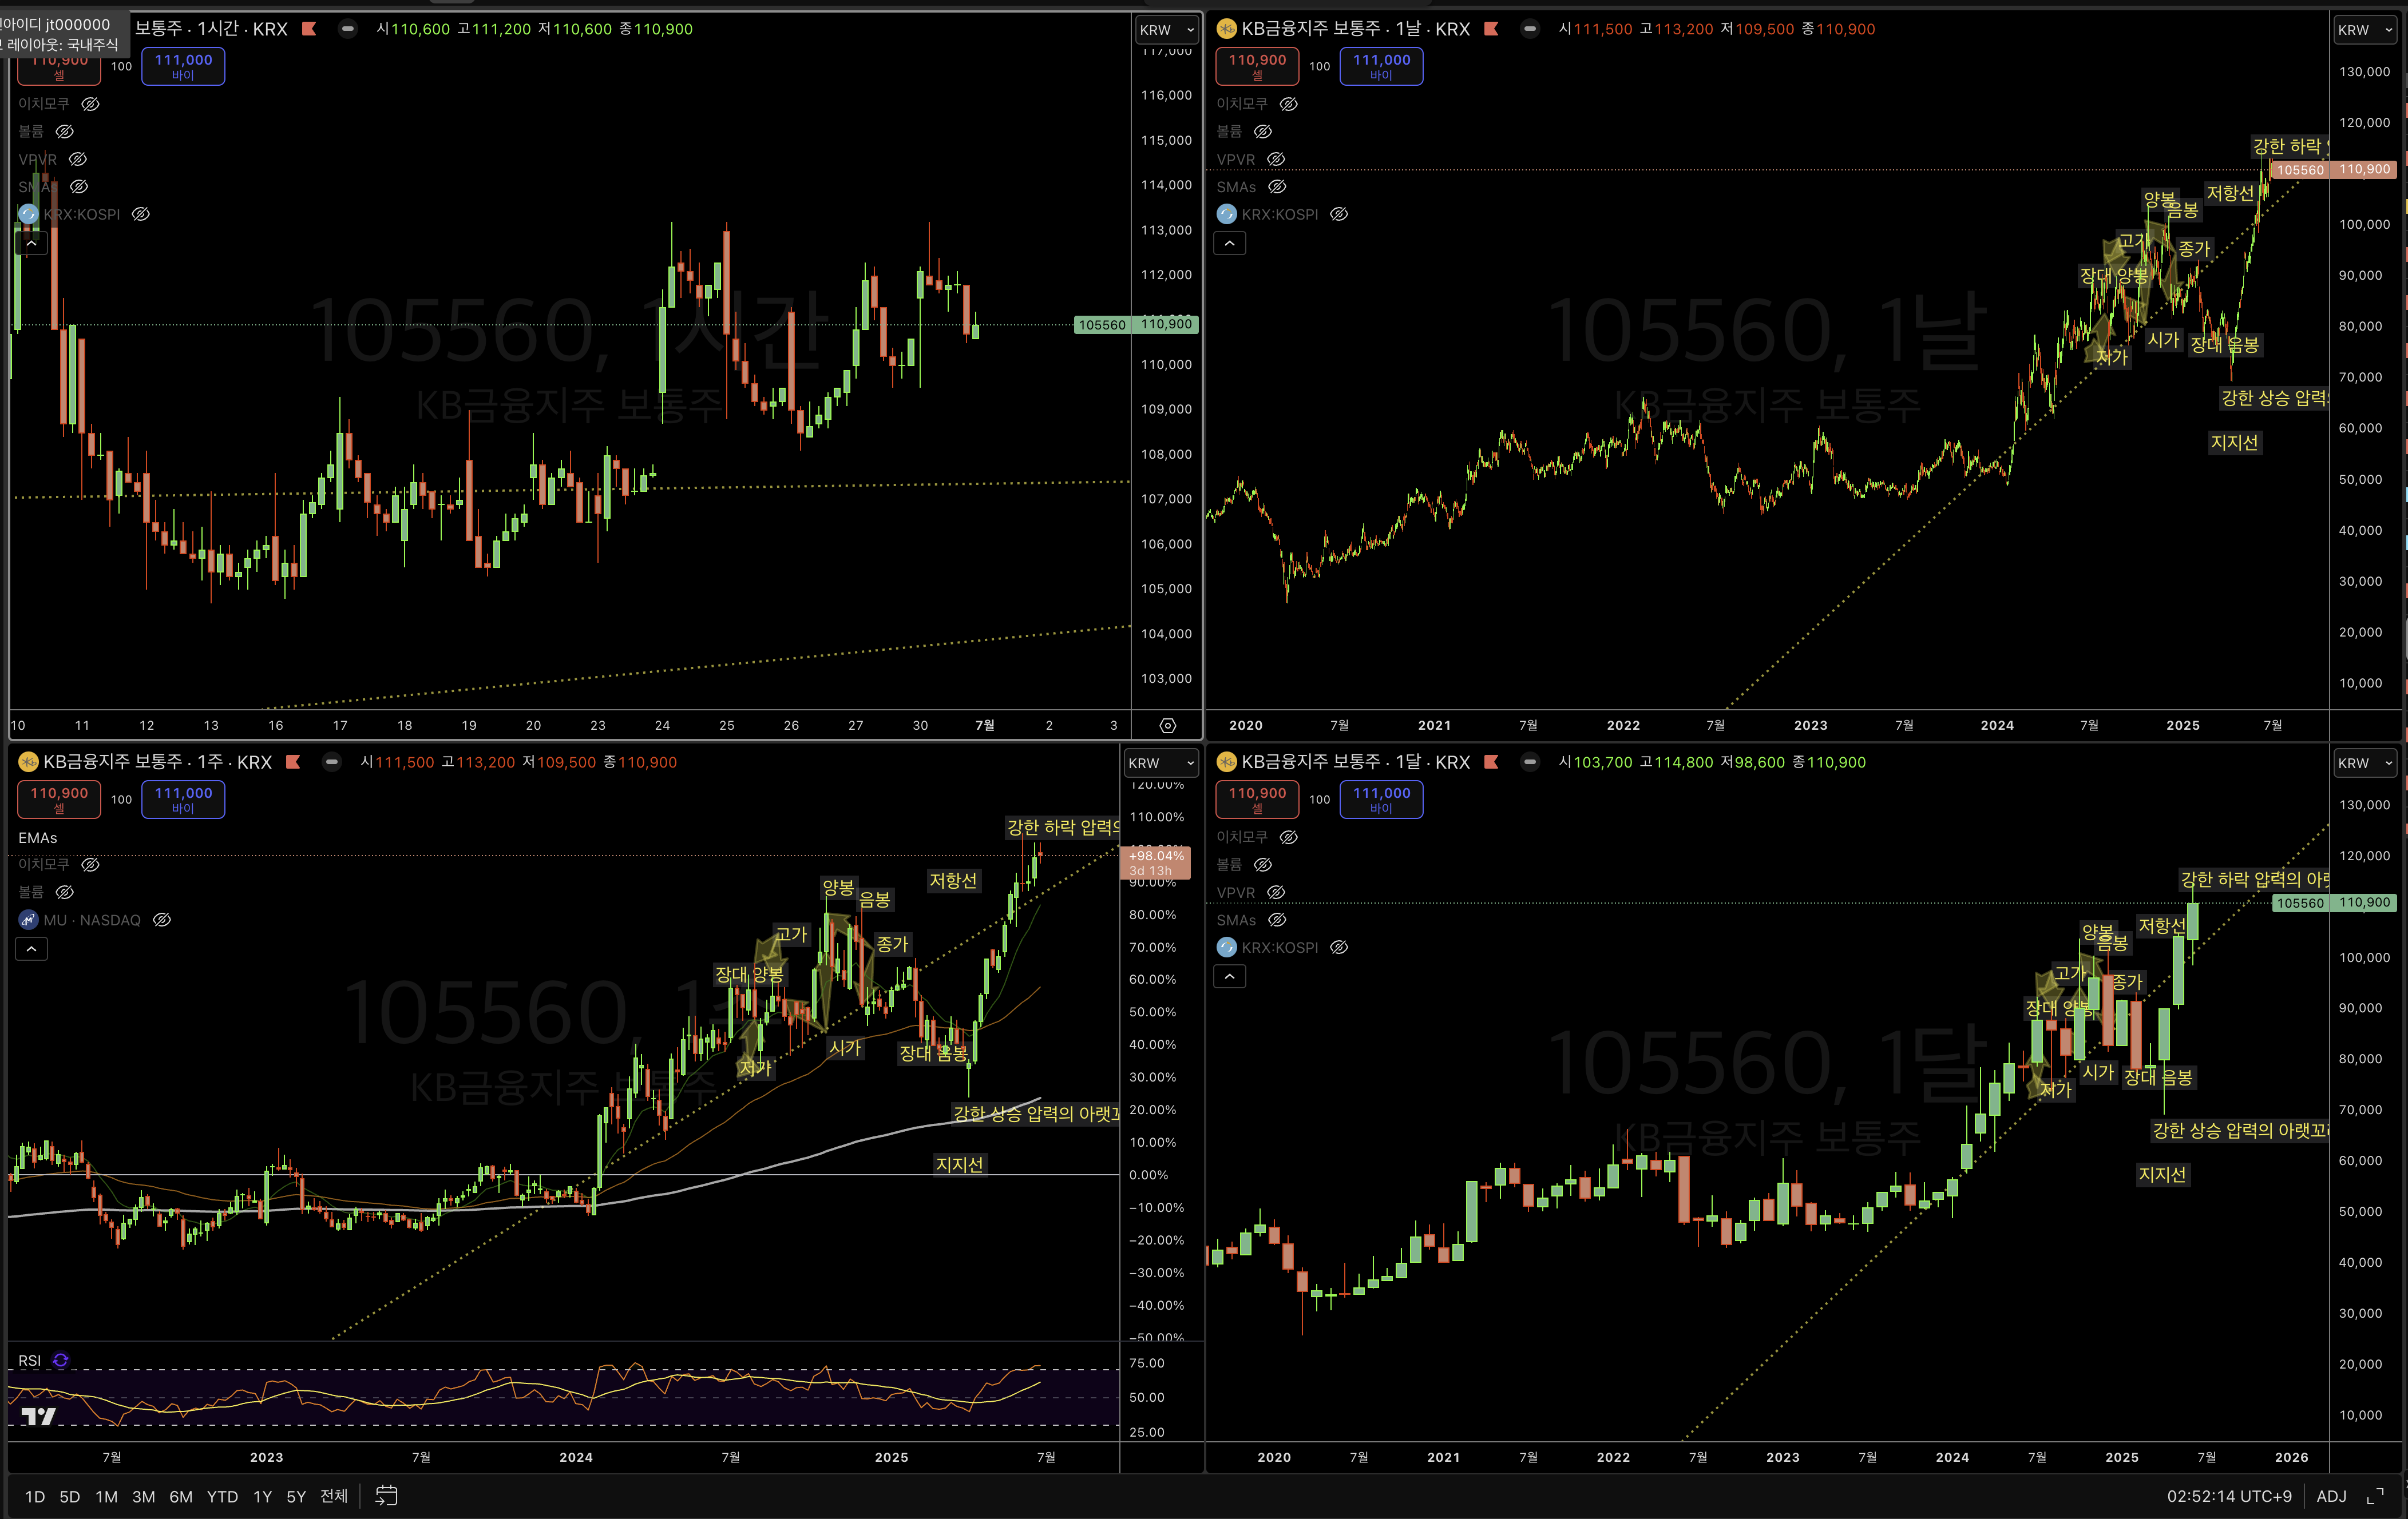Click the 저항선 drawing label on the weekly chart
The width and height of the screenshot is (2408, 1519).
coord(953,880)
